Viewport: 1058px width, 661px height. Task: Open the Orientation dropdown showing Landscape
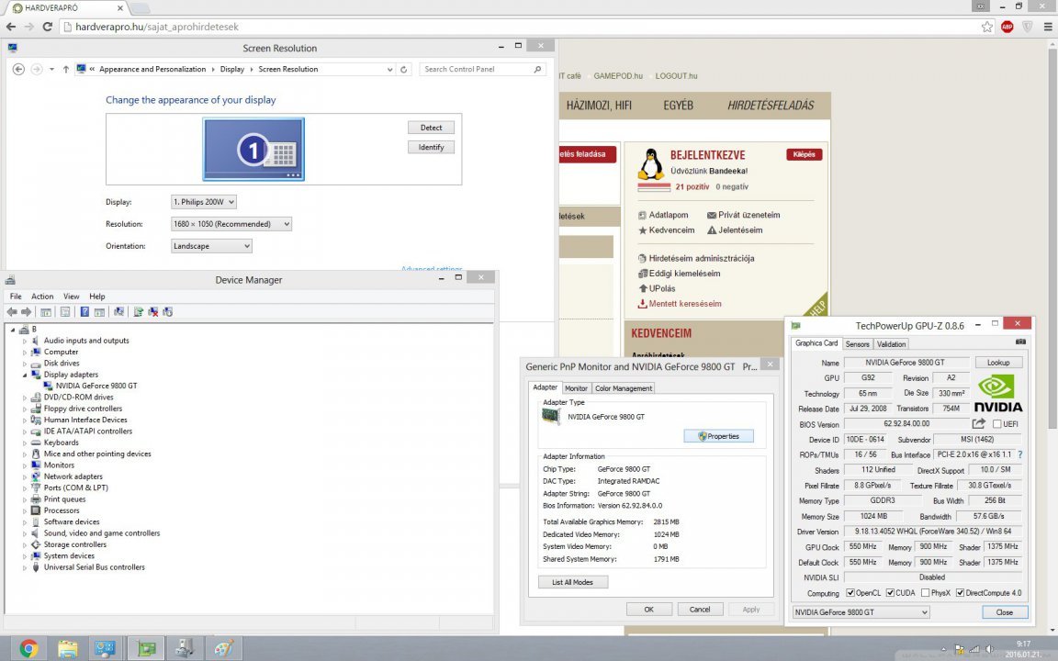(x=211, y=246)
